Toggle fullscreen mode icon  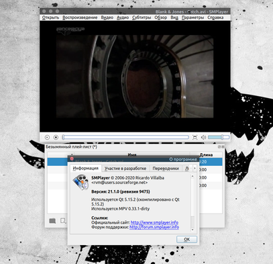195,137
